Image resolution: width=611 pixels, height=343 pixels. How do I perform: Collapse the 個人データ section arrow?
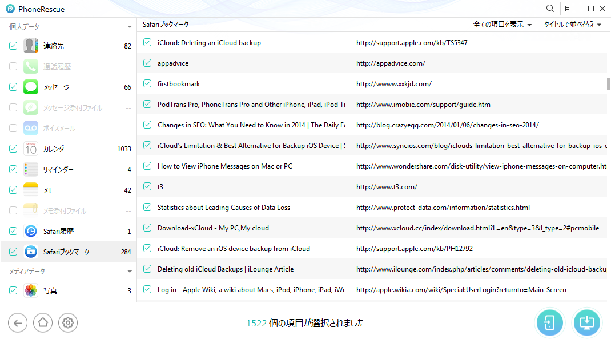pos(130,27)
